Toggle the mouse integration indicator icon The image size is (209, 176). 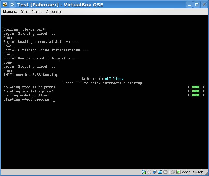[x=173, y=172]
